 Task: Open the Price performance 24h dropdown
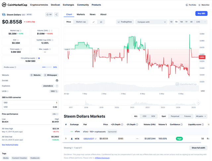55,114
